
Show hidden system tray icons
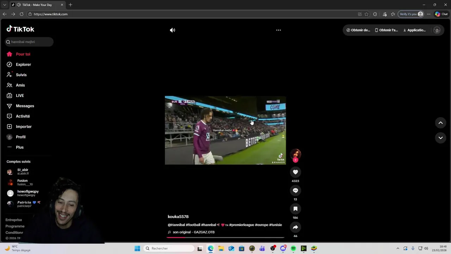(398, 248)
